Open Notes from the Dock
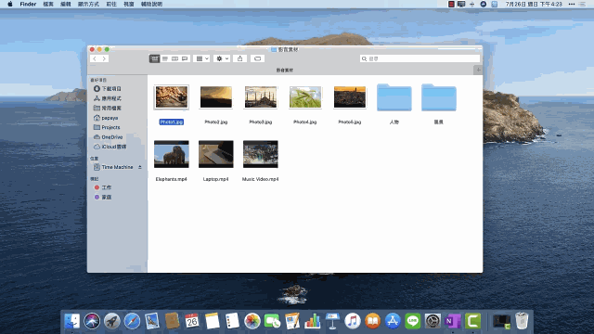 pyautogui.click(x=213, y=321)
